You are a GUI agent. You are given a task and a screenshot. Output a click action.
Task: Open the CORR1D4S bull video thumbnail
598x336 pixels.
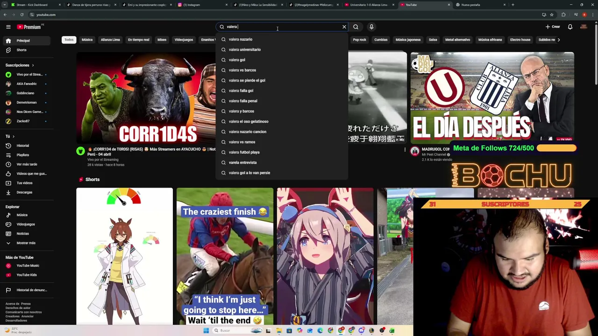tap(146, 98)
